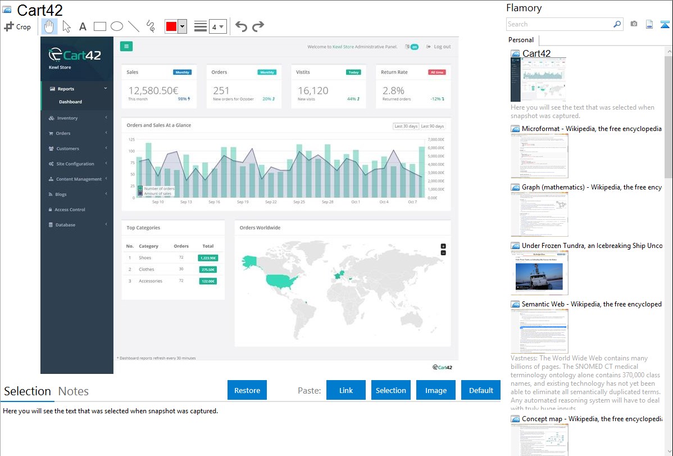Click the line thickness icon
Viewport: 673px width, 456px height.
coord(201,26)
